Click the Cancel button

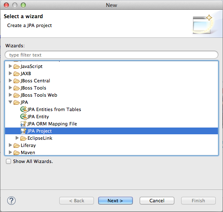(x=157, y=201)
